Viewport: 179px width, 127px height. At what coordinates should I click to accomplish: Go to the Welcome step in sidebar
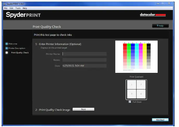pos(13,44)
